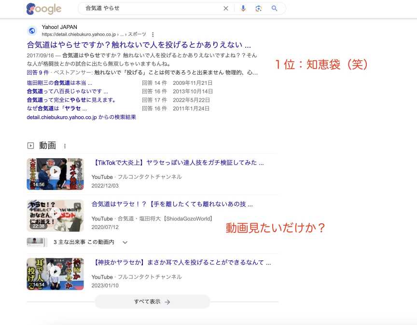Screen dimensions: 417x325
Task: Click date 2009年11月21日
Action: tap(193, 83)
